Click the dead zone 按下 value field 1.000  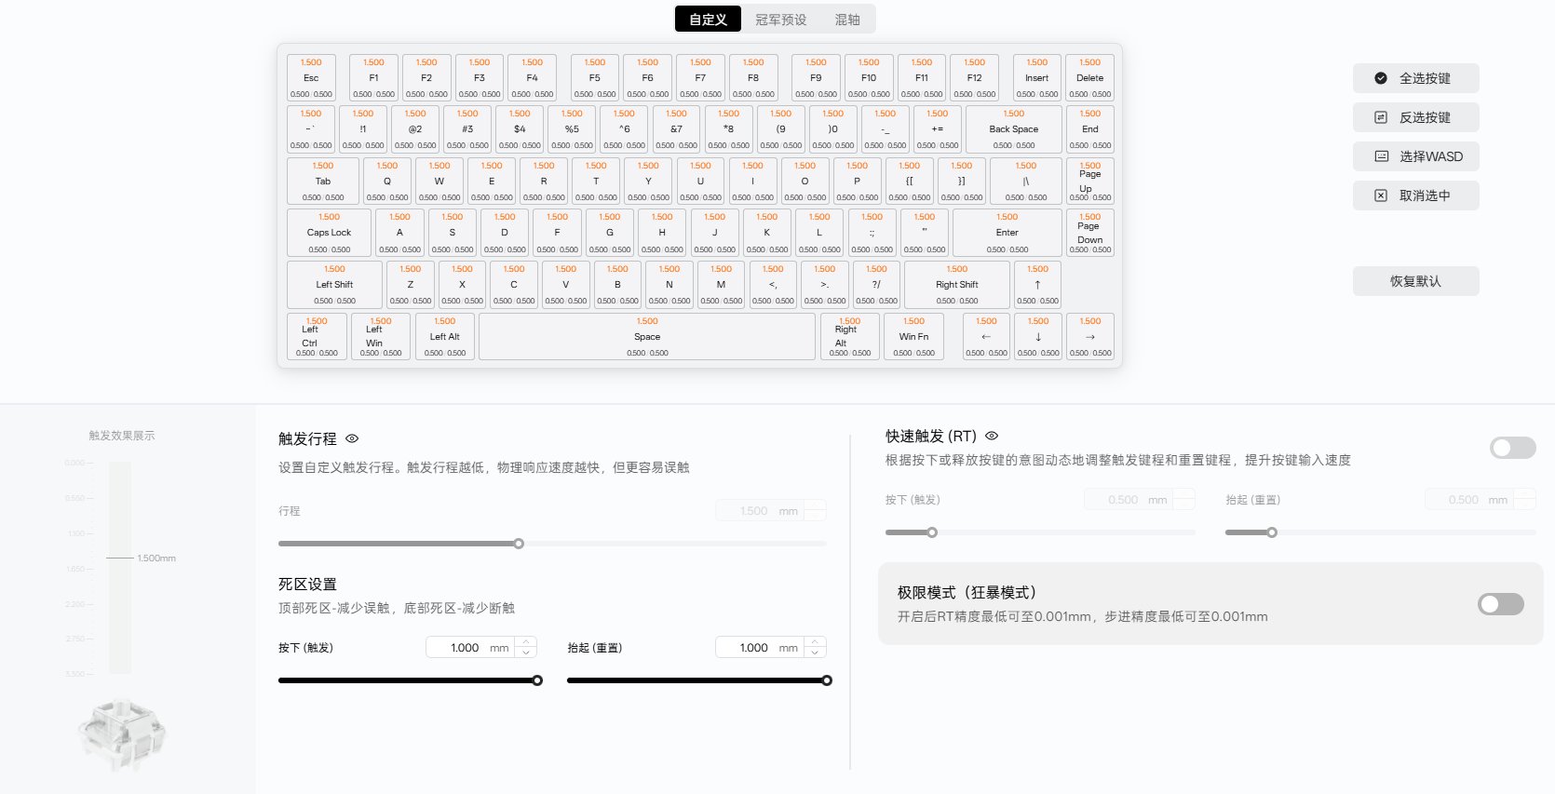471,648
